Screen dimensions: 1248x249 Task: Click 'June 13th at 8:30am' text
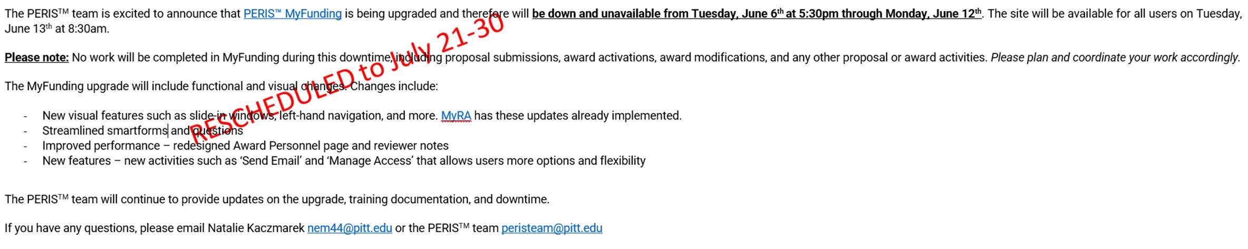pyautogui.click(x=57, y=29)
